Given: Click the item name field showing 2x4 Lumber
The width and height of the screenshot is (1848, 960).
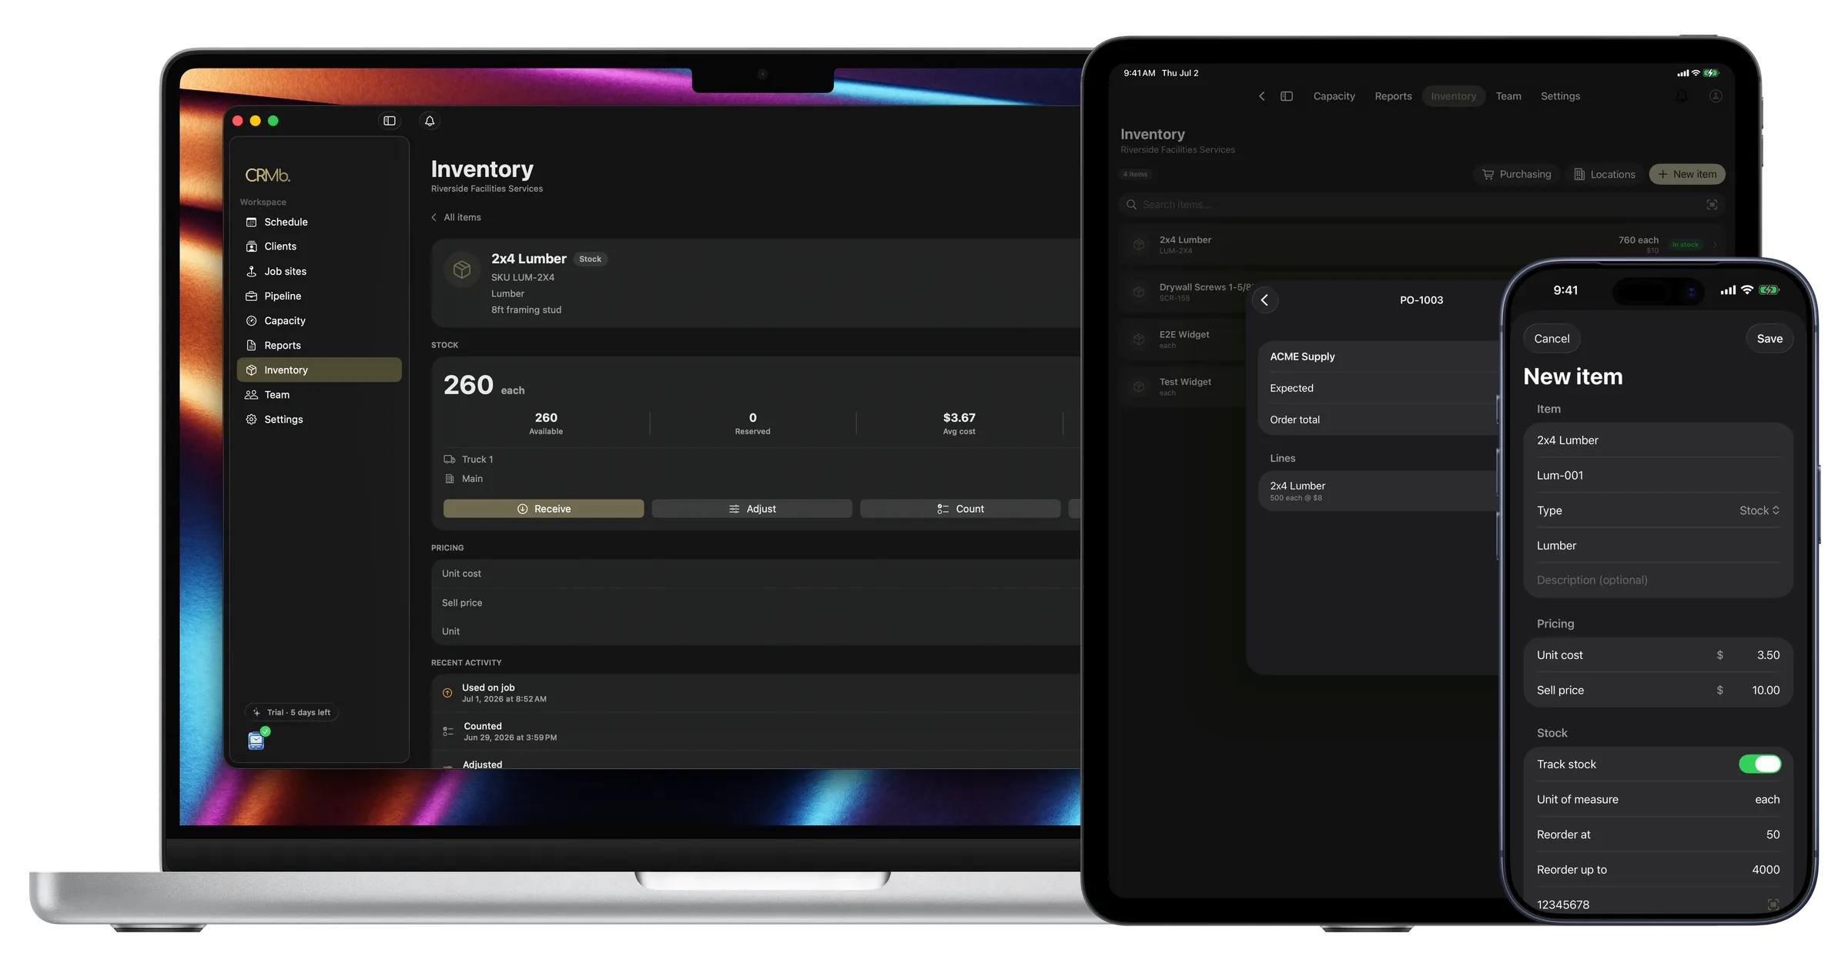Looking at the screenshot, I should click(1658, 440).
